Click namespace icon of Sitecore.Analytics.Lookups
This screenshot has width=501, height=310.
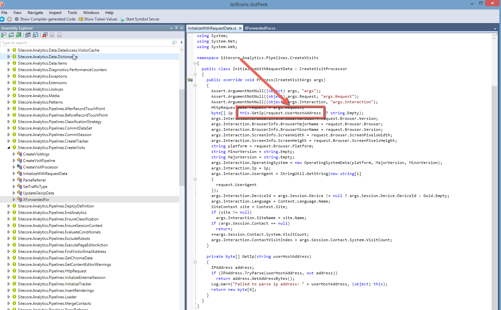pos(14,89)
